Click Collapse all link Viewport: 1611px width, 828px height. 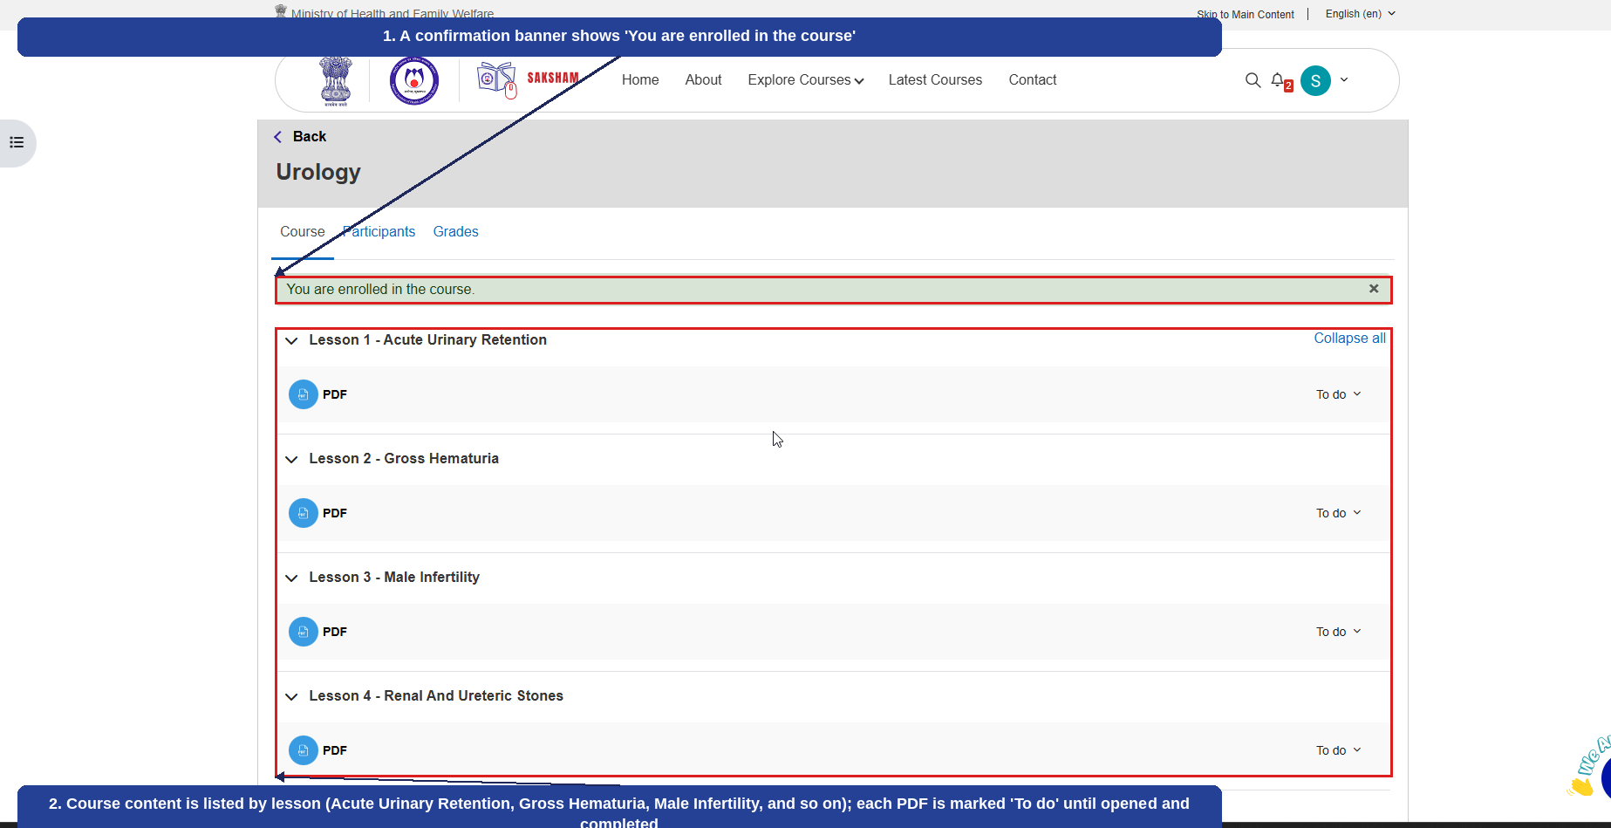coord(1349,339)
